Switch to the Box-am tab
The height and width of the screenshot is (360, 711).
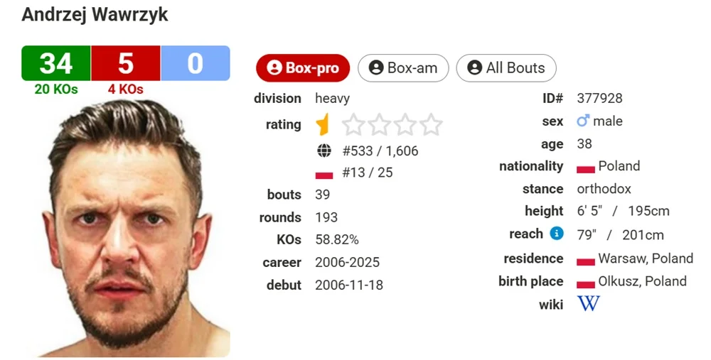tap(403, 68)
